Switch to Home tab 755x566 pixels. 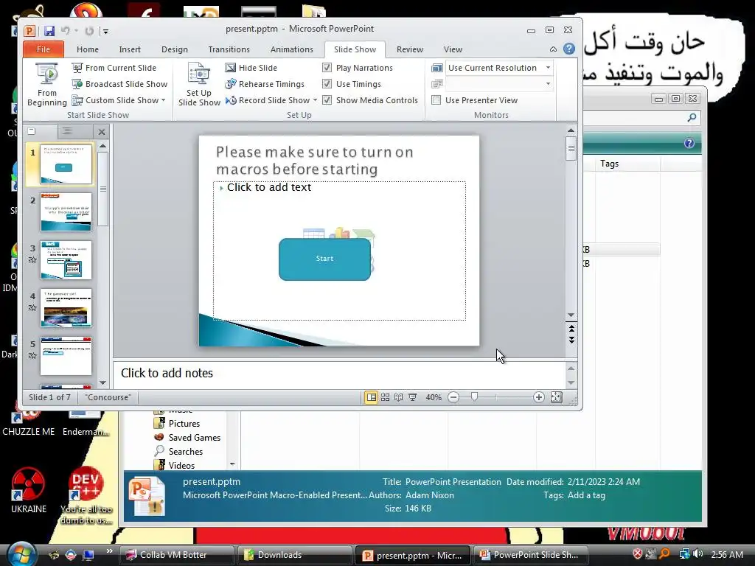pos(88,49)
